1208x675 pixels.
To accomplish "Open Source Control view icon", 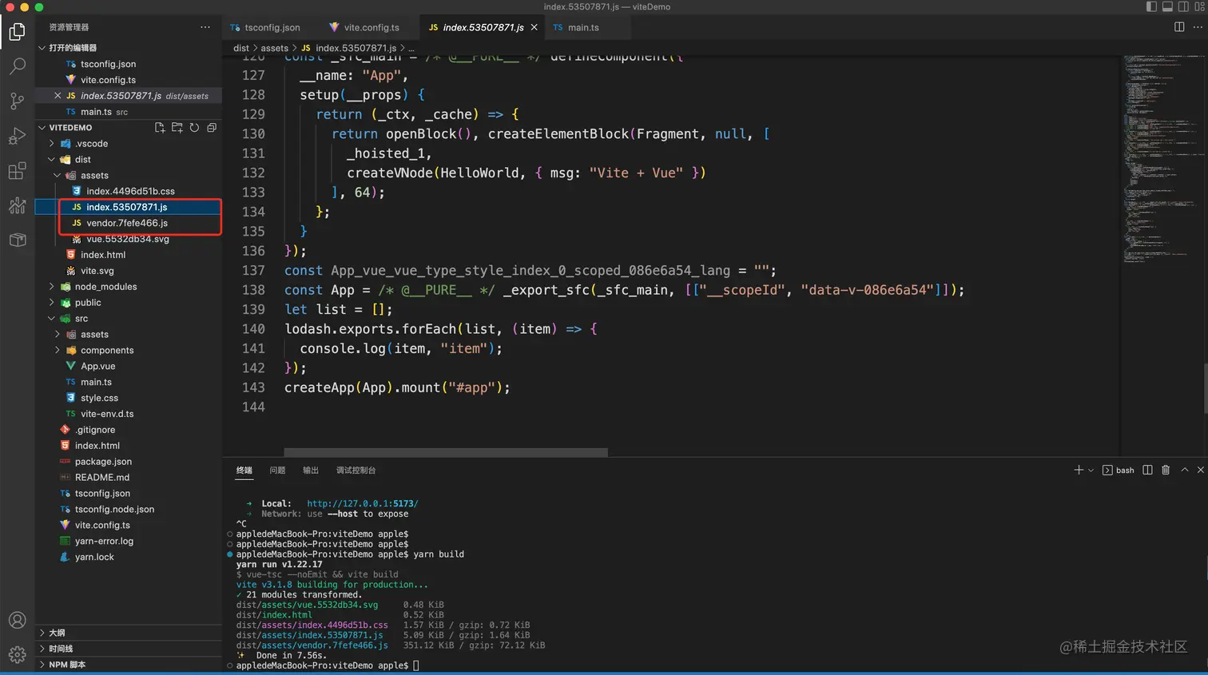I will (x=17, y=101).
